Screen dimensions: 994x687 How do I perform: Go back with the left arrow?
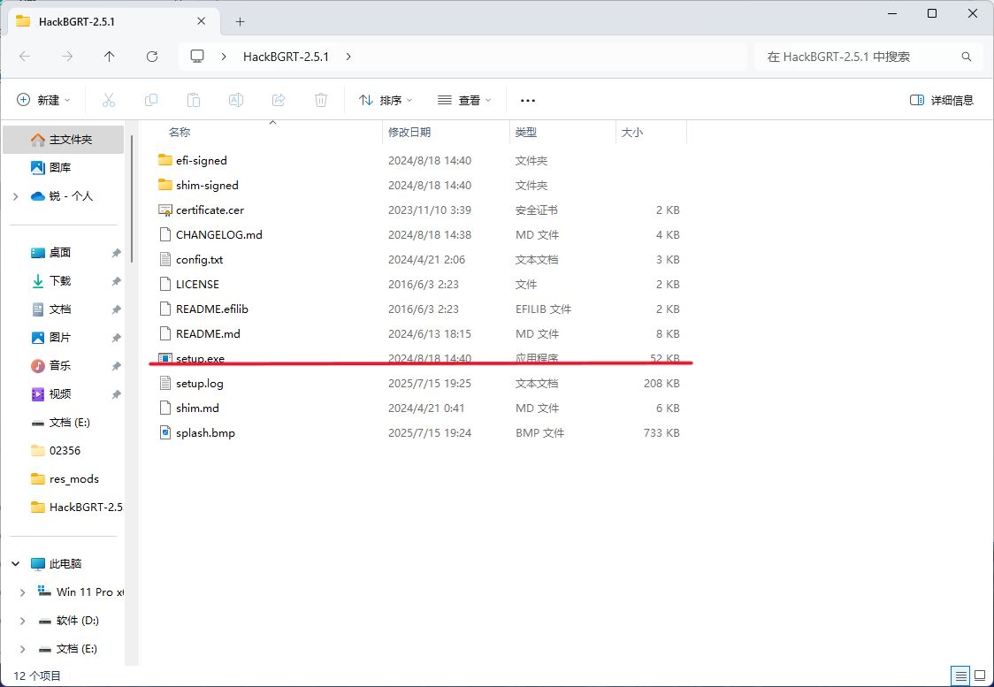coord(25,57)
